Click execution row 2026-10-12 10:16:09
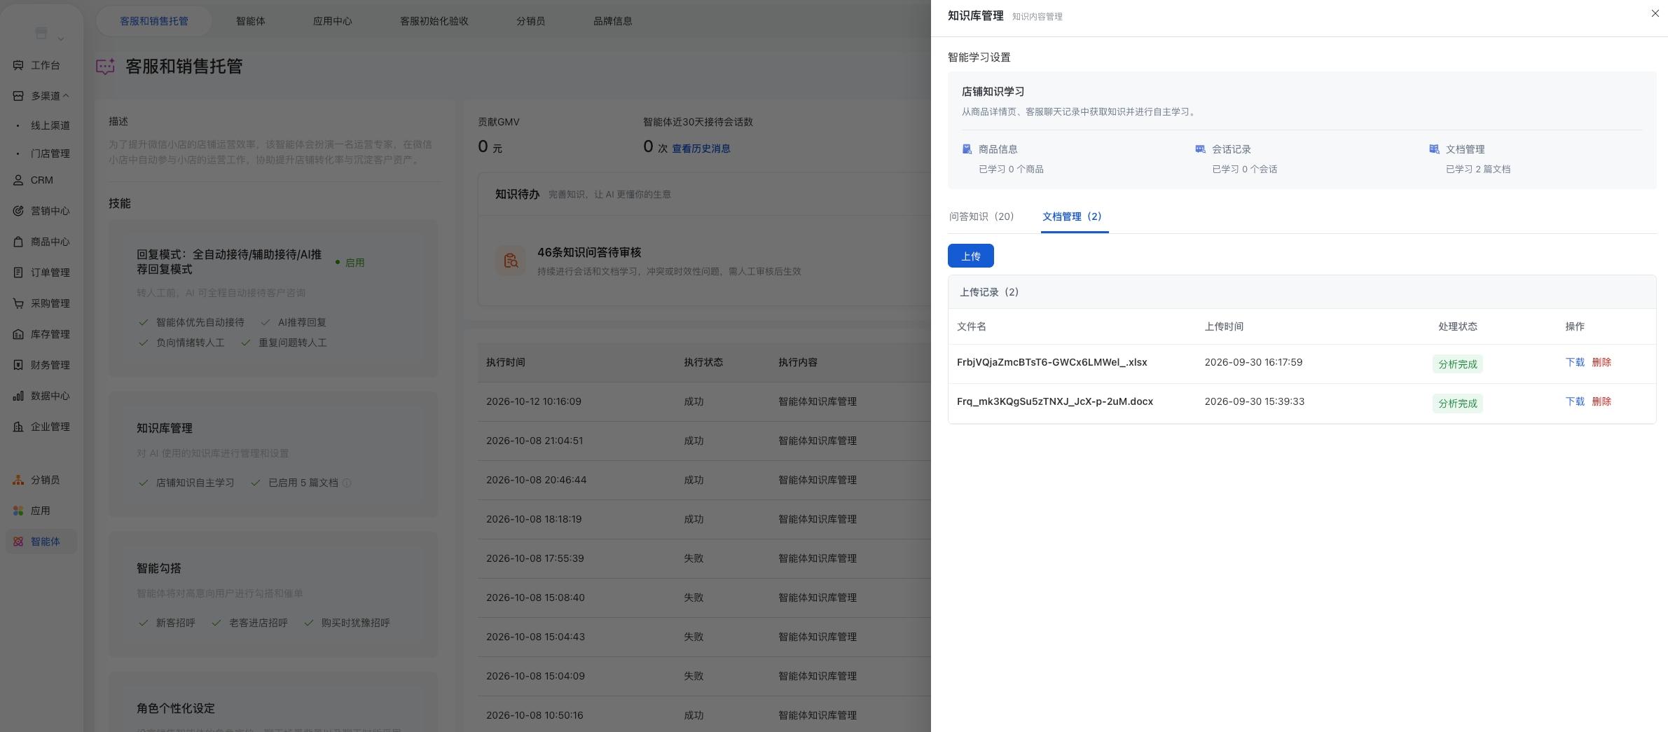This screenshot has width=1668, height=732. click(x=704, y=401)
